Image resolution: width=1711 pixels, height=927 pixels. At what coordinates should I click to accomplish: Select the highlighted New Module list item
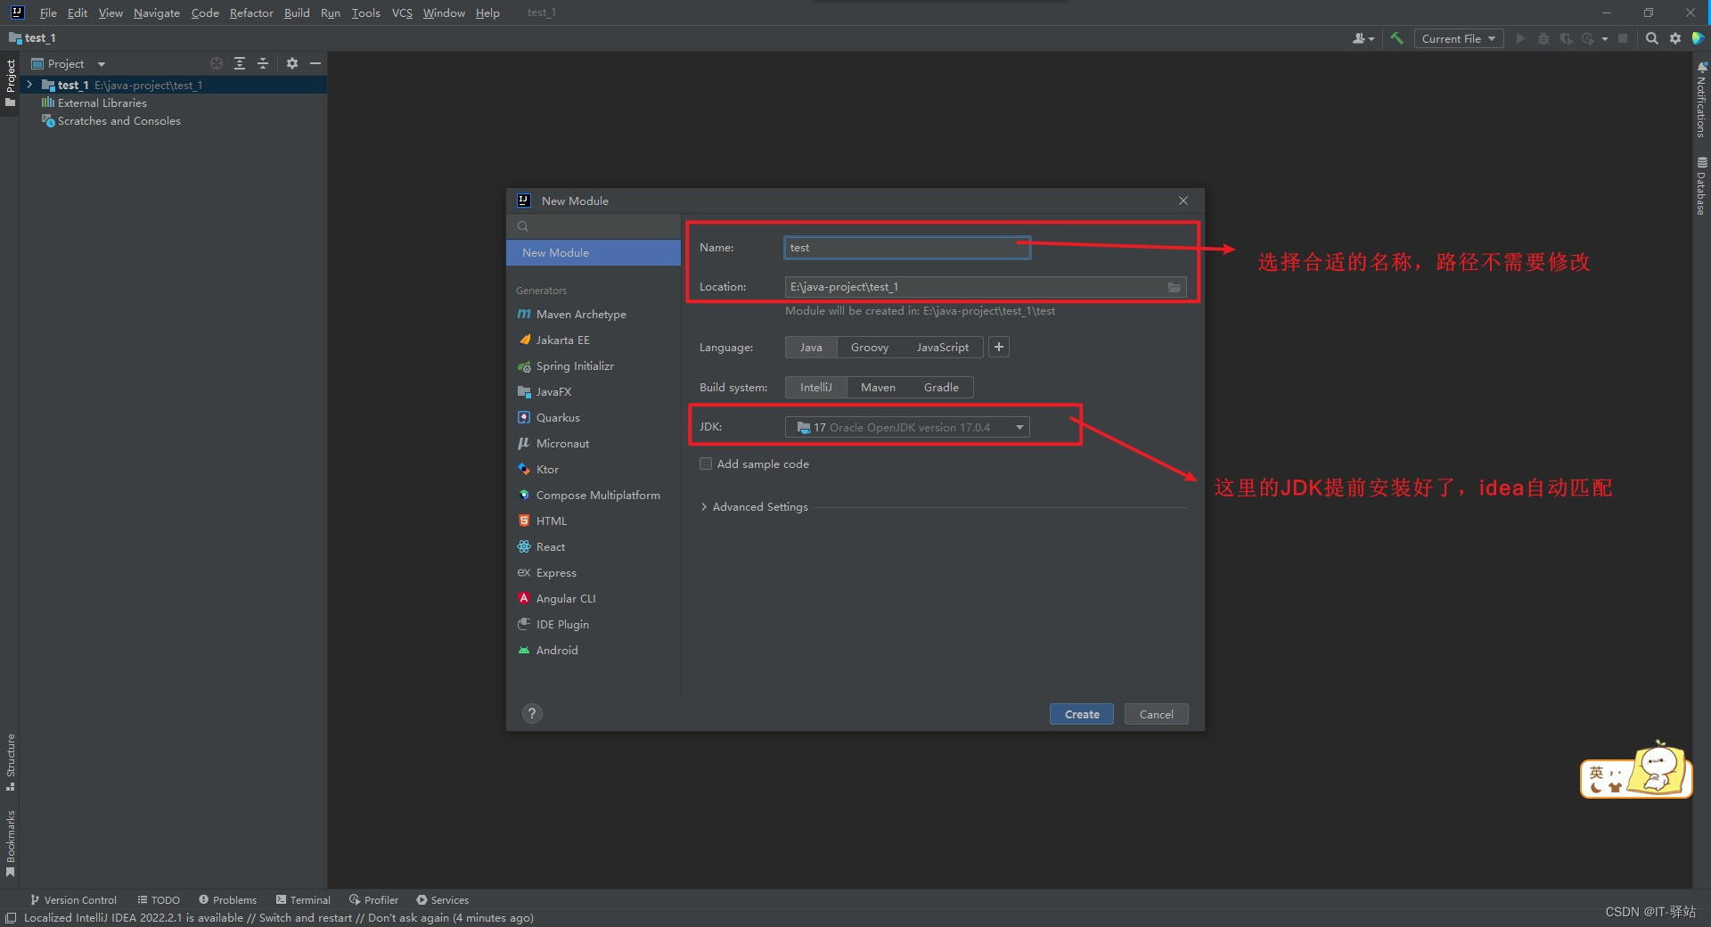594,253
